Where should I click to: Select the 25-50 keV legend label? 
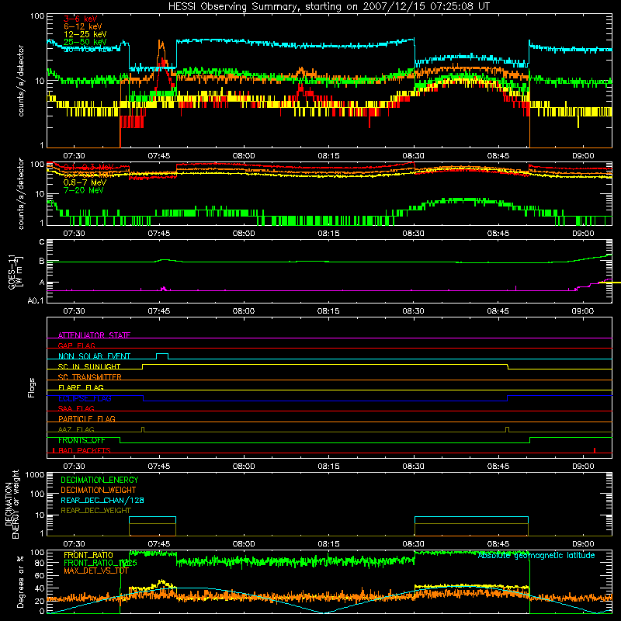pyautogui.click(x=85, y=42)
